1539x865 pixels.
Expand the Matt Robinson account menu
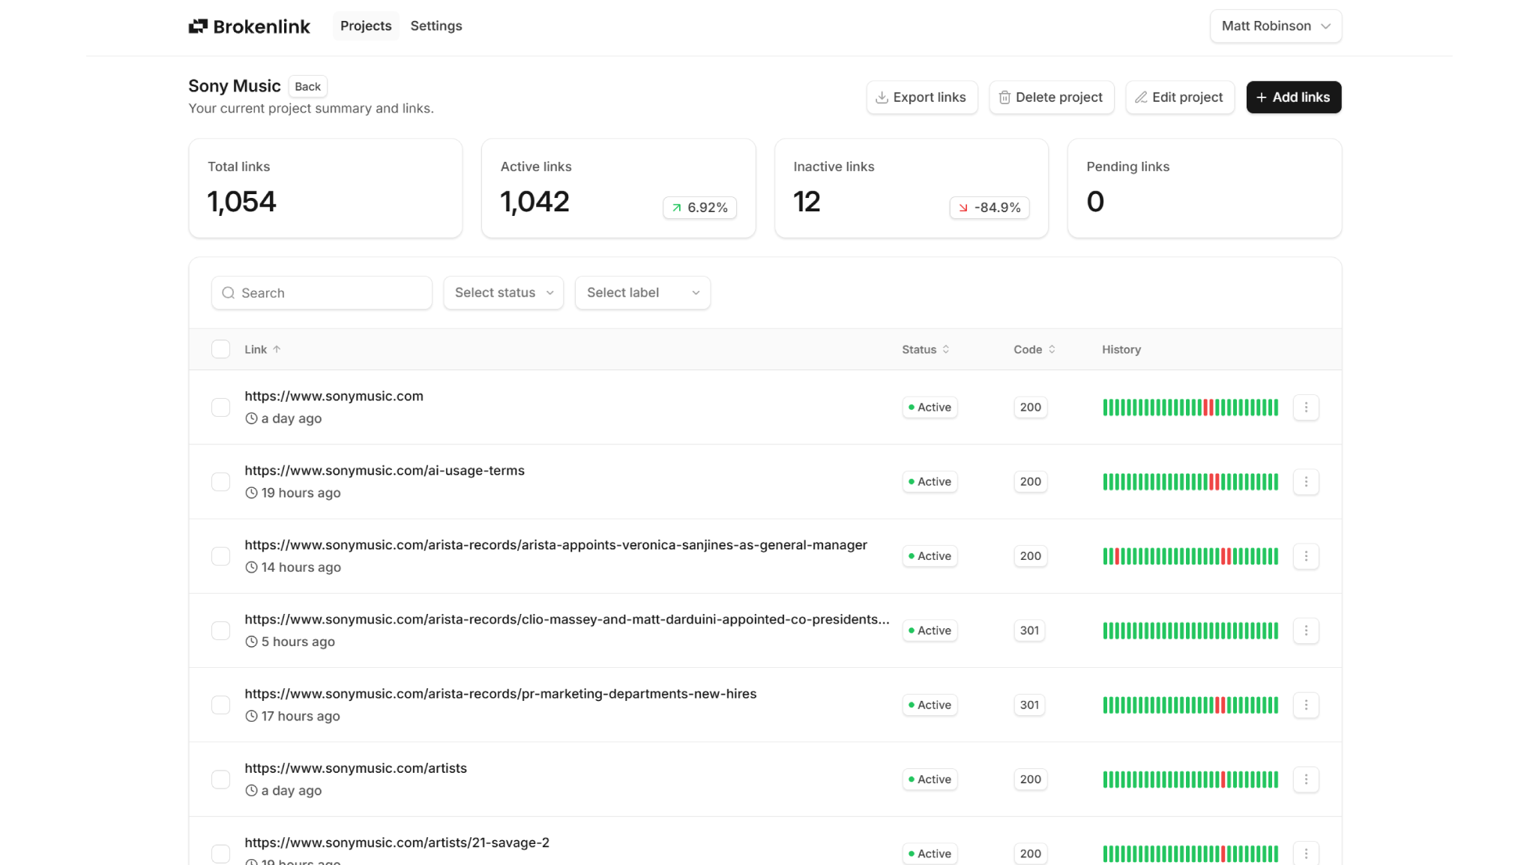pos(1275,26)
